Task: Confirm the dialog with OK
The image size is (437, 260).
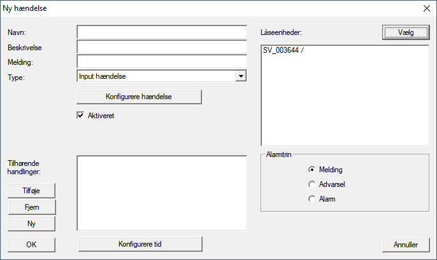Action: click(x=31, y=244)
